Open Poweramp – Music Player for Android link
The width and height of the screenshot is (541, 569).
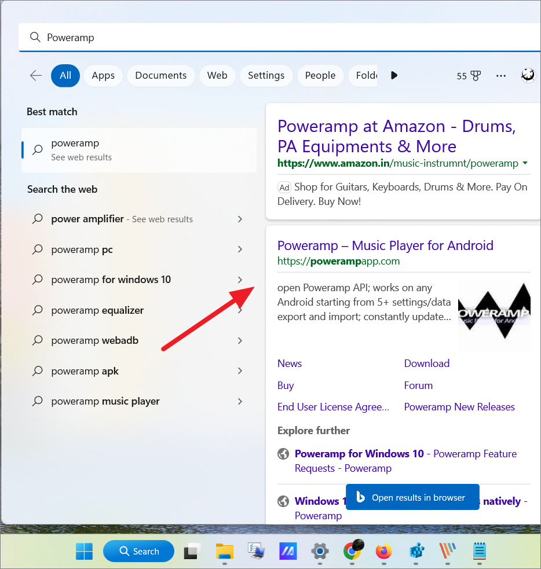click(385, 245)
